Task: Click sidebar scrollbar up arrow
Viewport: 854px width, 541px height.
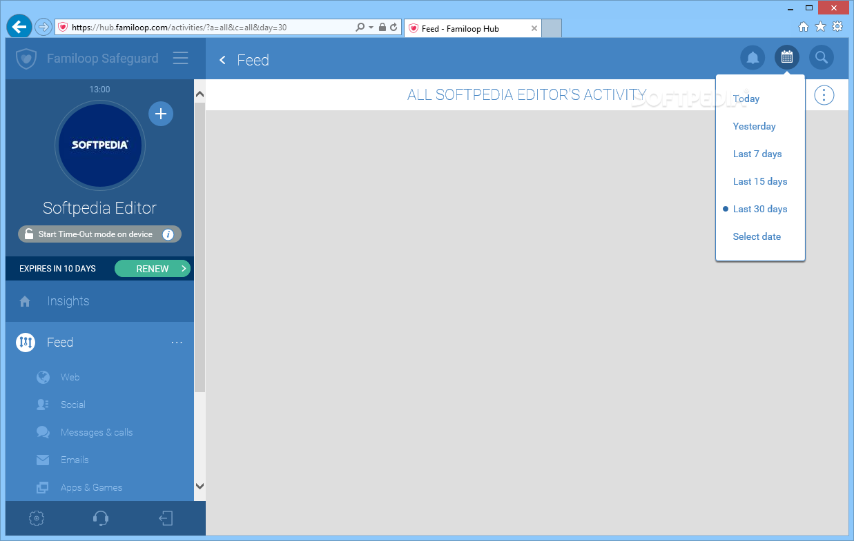Action: coord(200,94)
